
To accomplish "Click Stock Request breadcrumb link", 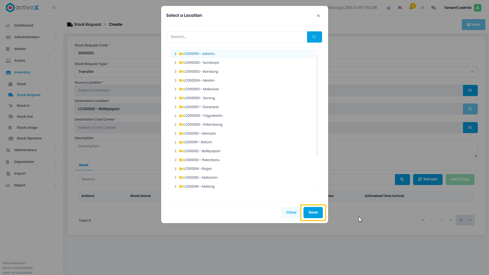I will [87, 25].
